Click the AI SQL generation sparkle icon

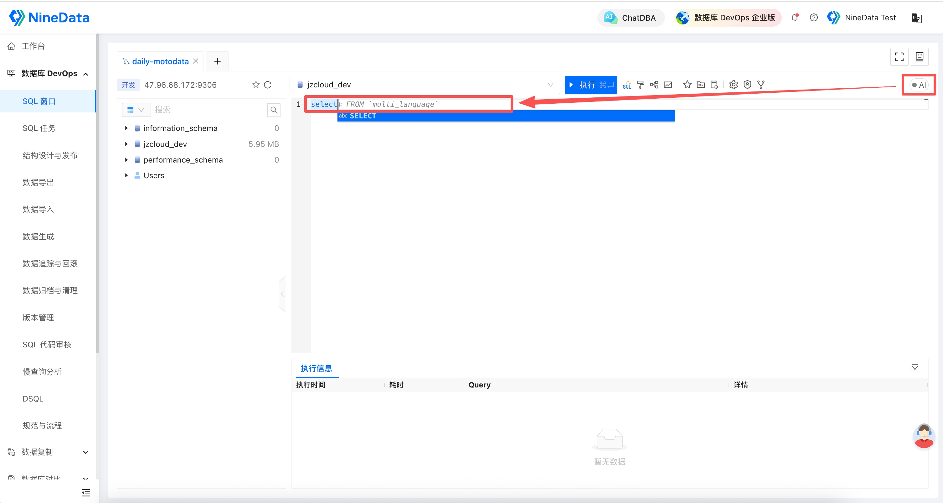point(627,85)
